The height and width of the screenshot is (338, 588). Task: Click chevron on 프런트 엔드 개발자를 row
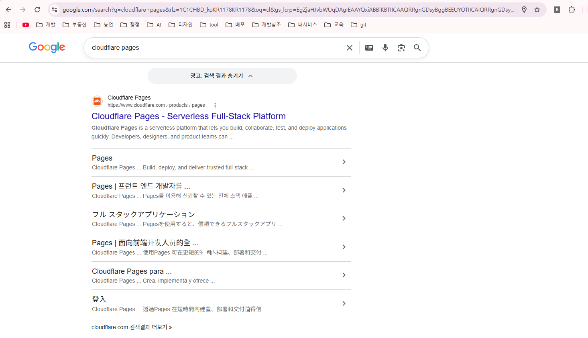[x=344, y=190]
